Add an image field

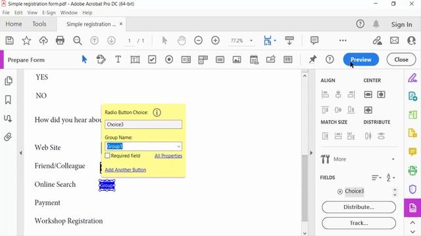coord(237,60)
